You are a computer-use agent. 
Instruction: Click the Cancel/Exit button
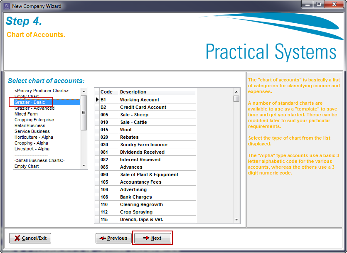point(30,238)
